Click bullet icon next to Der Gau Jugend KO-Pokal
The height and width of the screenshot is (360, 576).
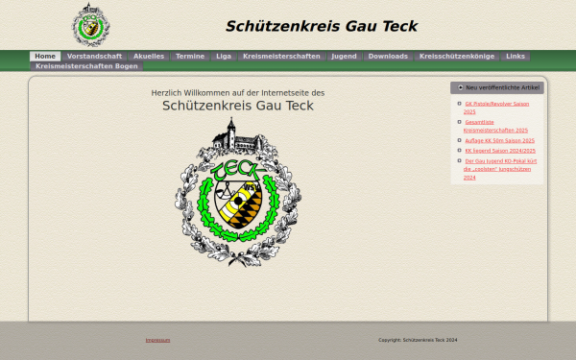tap(459, 160)
